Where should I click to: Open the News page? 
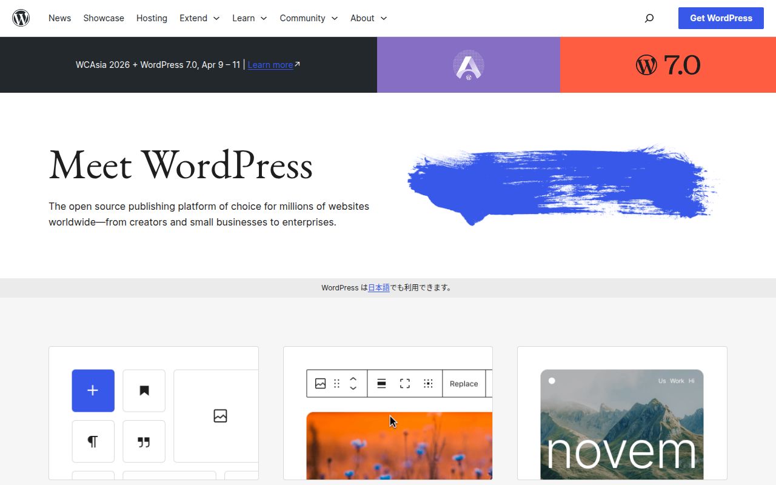(x=59, y=18)
